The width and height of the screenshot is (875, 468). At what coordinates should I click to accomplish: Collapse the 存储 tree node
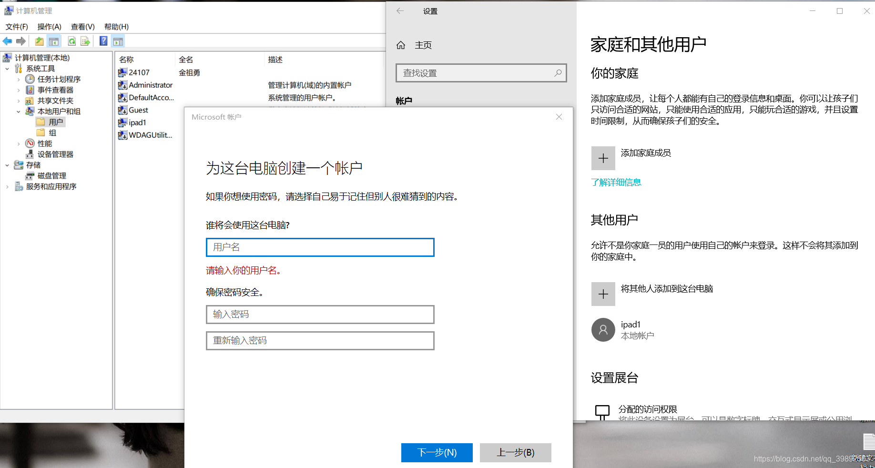click(7, 165)
